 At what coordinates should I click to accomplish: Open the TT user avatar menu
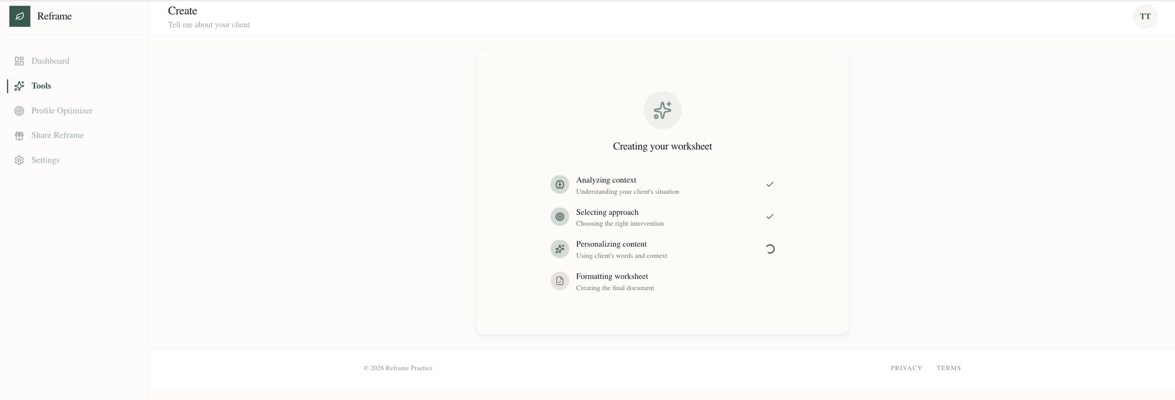point(1145,16)
